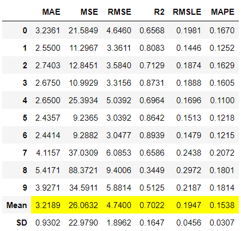Viewport: 241px width, 231px height.
Task: Click RMSLE value 0.1446 in fold 1
Action: coord(189,48)
